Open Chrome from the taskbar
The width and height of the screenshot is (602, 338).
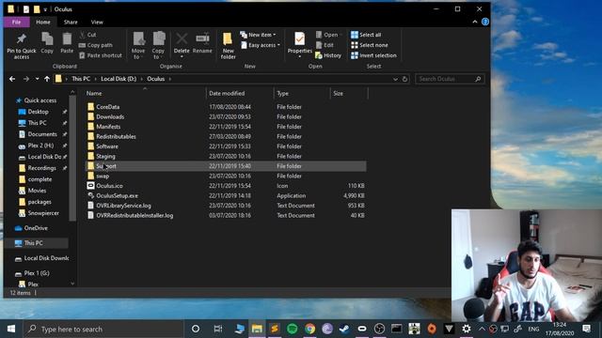(309, 329)
